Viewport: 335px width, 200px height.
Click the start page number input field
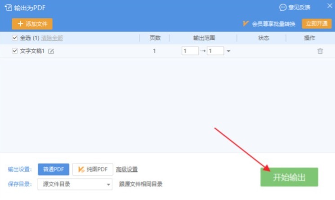click(190, 51)
